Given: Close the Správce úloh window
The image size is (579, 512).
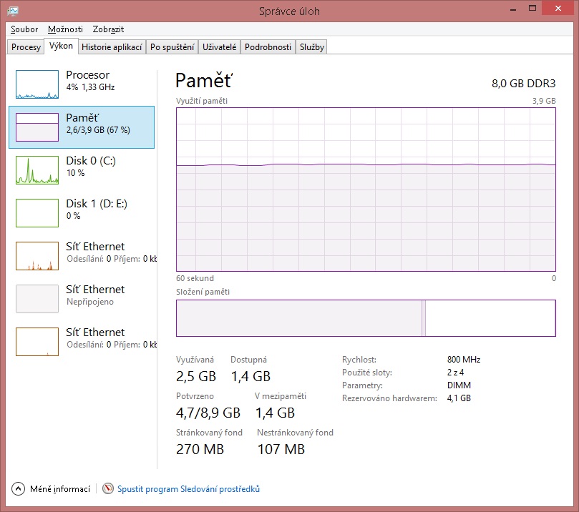Looking at the screenshot, I should [x=558, y=8].
